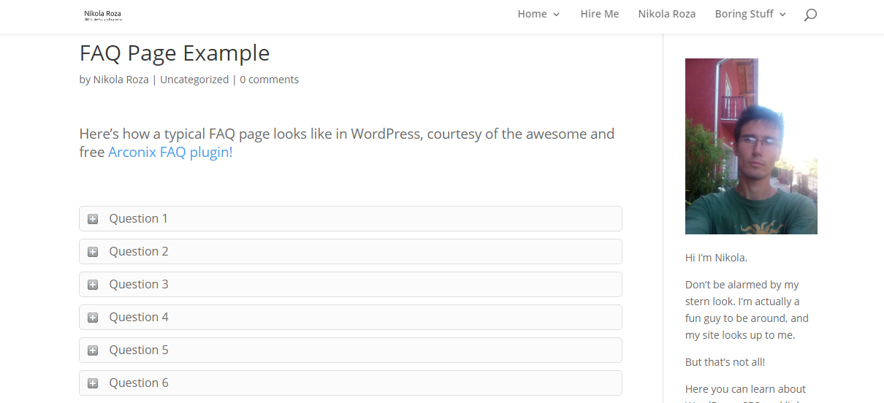
Task: Click the plus icon beside Question 1
Action: [93, 219]
